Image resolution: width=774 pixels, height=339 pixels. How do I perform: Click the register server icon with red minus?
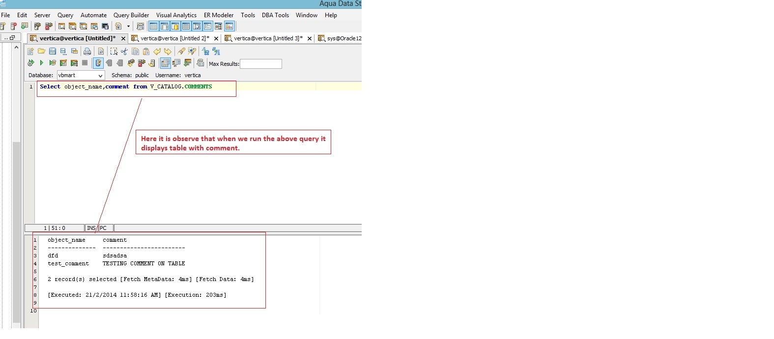coord(13,26)
